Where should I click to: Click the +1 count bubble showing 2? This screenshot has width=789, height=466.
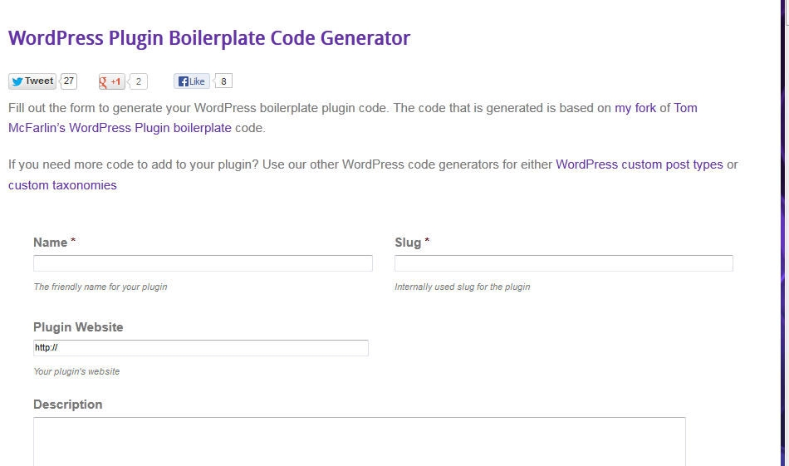(139, 81)
